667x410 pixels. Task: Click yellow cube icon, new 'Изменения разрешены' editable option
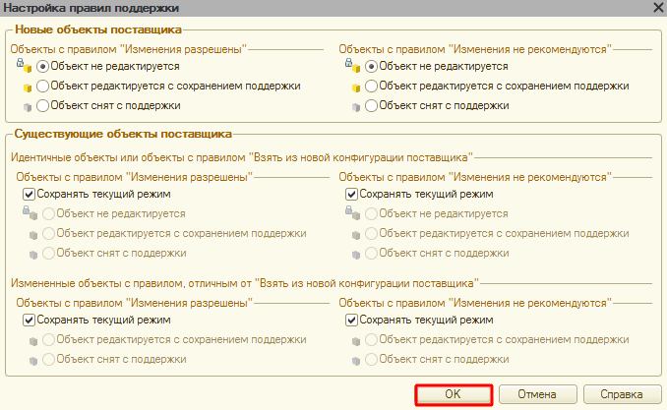click(28, 88)
